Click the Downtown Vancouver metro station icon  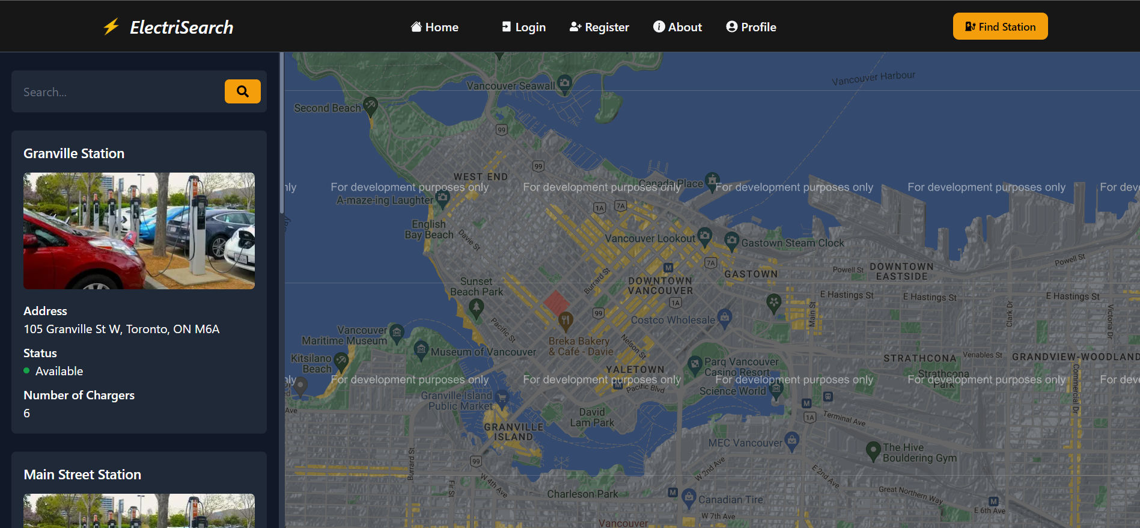click(668, 268)
